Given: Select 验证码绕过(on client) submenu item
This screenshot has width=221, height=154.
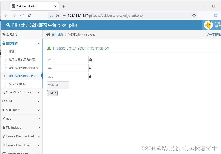Looking at the screenshot, I should [x=23, y=76].
